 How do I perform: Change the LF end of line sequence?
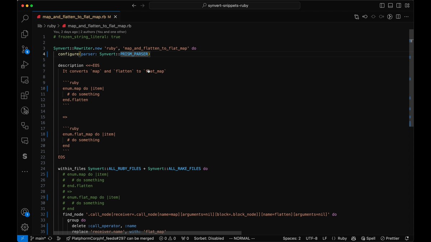tap(325, 238)
